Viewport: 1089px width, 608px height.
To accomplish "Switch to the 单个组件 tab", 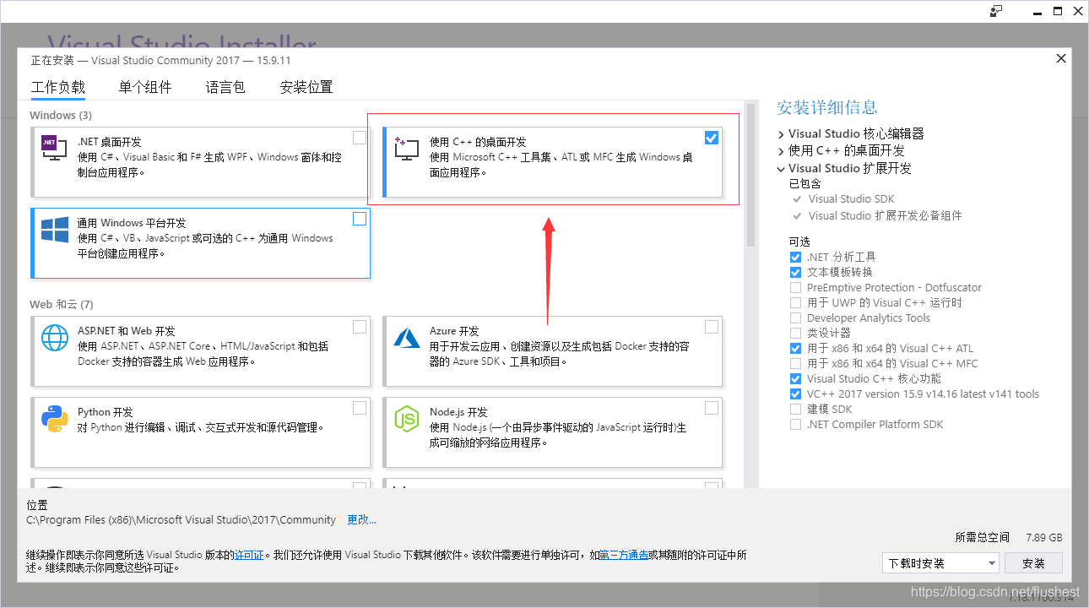I will [x=145, y=87].
